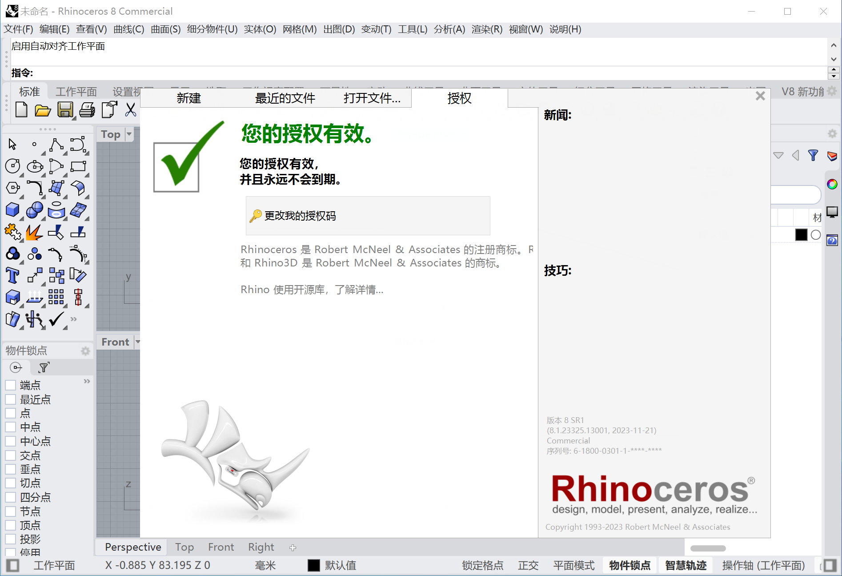Choose the Polyline tool

point(56,144)
